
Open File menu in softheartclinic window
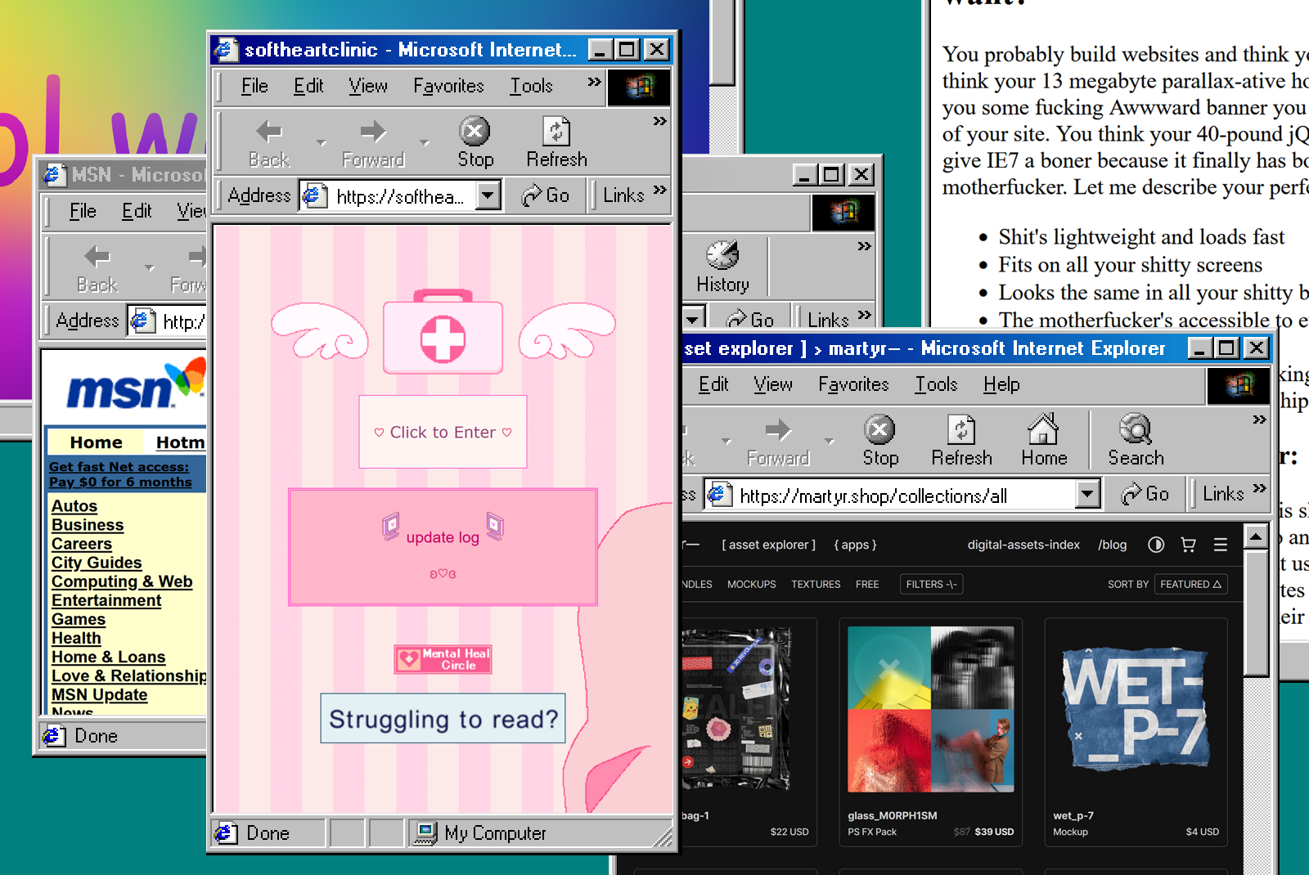point(254,86)
